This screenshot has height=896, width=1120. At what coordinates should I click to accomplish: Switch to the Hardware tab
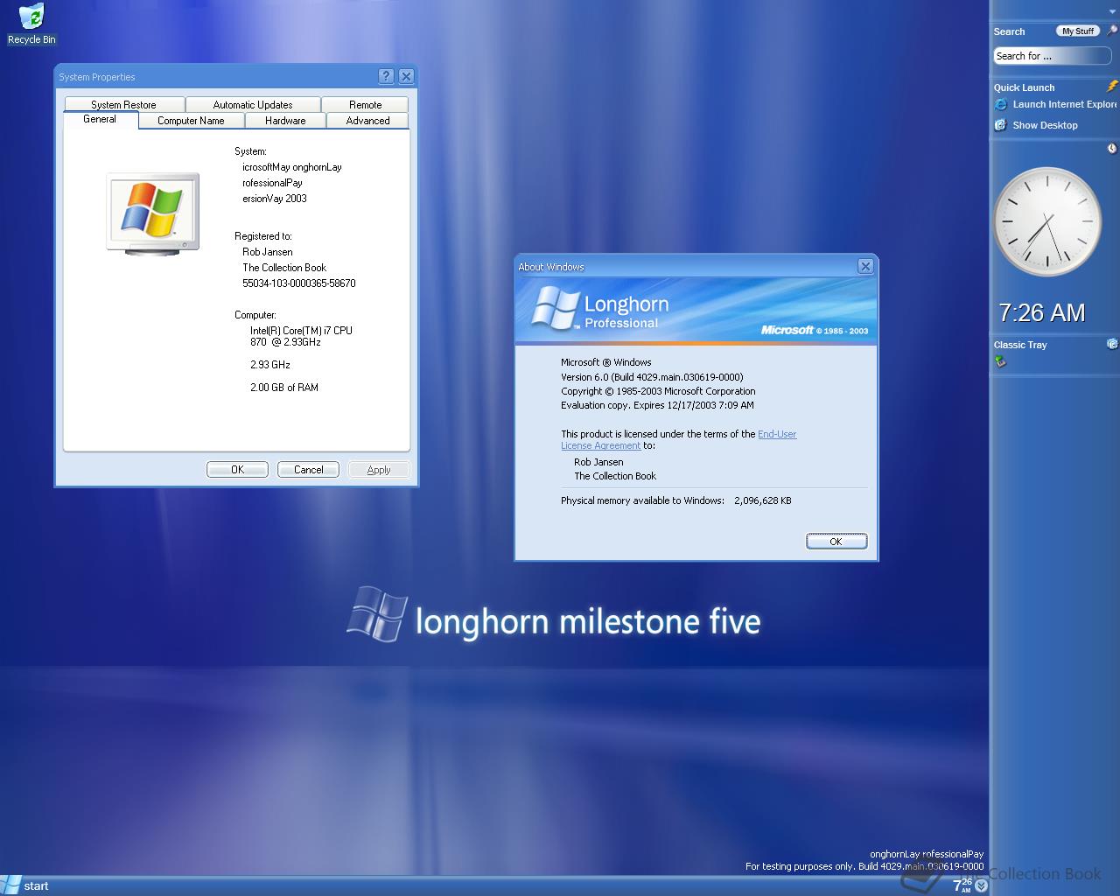click(x=285, y=121)
